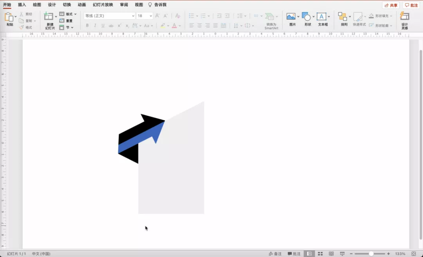Click the zoom slider handle
The width and height of the screenshot is (423, 257).
tap(371, 254)
